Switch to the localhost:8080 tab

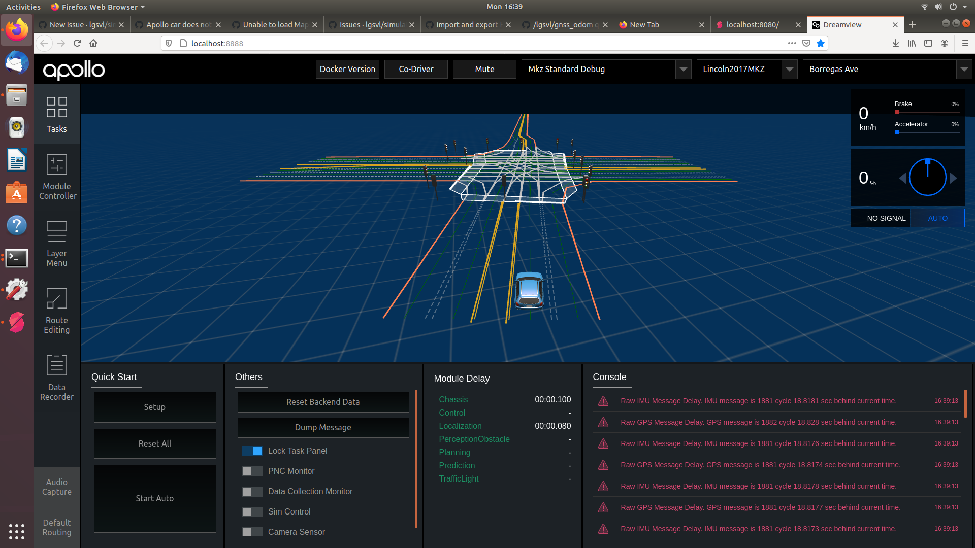click(759, 24)
